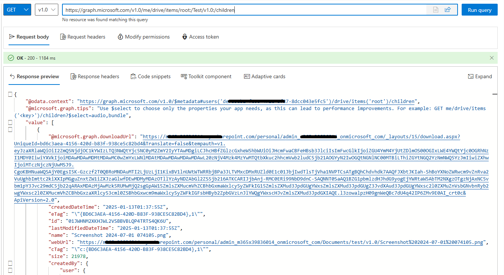Open the GET method dropdown
Viewport: 504px width, 275px height.
pos(17,10)
